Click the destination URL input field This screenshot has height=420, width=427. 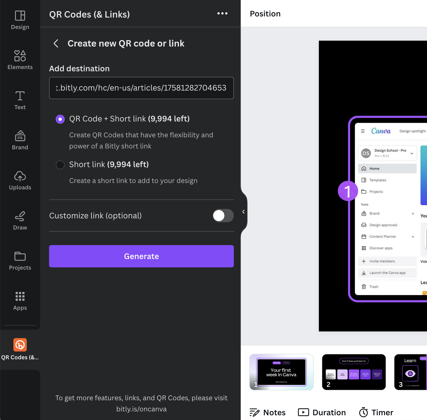coord(141,88)
